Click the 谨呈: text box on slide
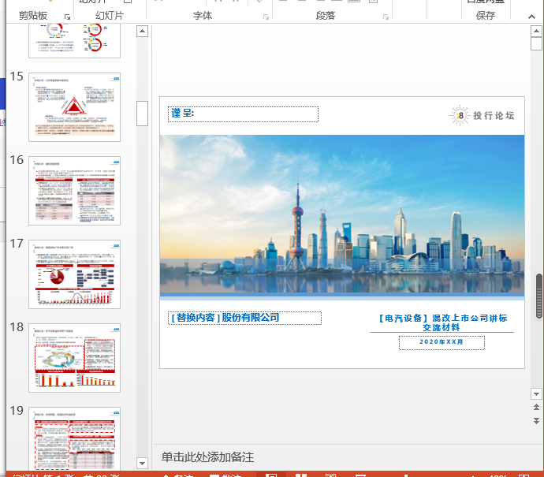This screenshot has height=477, width=544. coord(243,114)
